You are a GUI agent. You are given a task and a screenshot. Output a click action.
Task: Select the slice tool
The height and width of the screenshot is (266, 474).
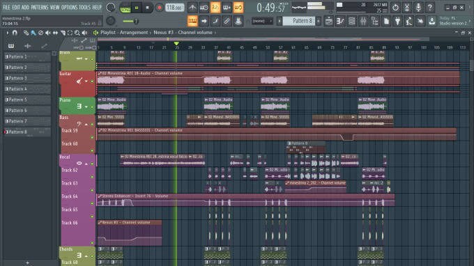[x=63, y=33]
